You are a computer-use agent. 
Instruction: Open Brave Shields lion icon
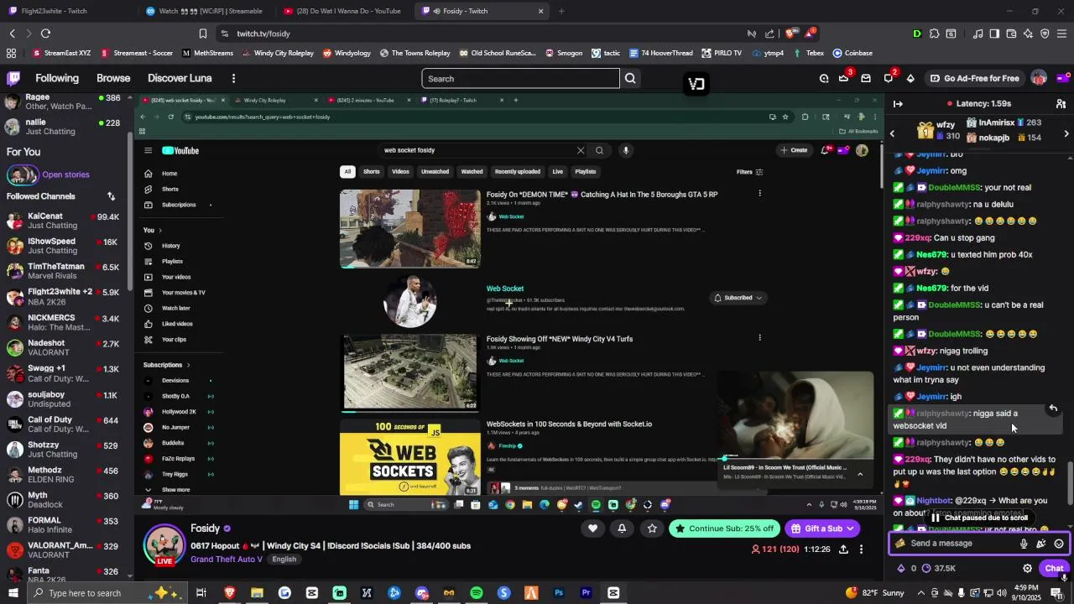click(791, 34)
